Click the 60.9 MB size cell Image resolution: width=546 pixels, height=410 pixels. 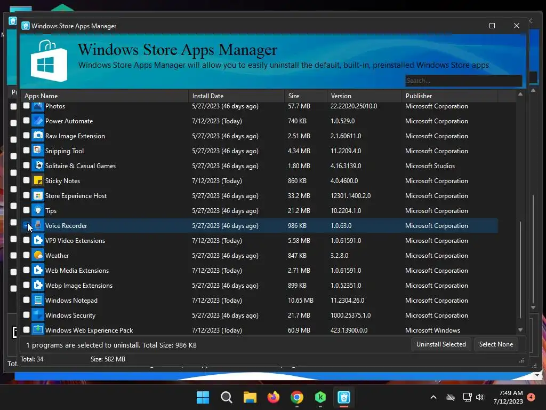[300, 330]
